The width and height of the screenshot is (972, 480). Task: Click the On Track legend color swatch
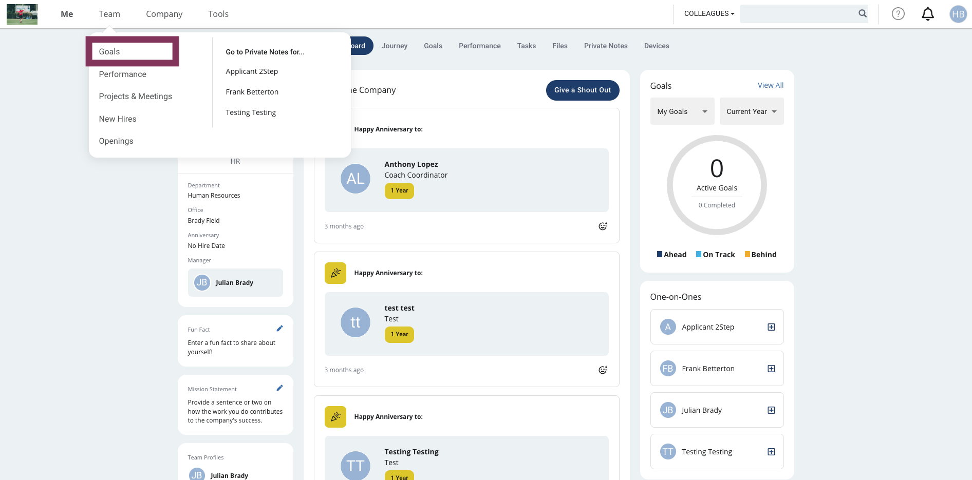click(699, 254)
